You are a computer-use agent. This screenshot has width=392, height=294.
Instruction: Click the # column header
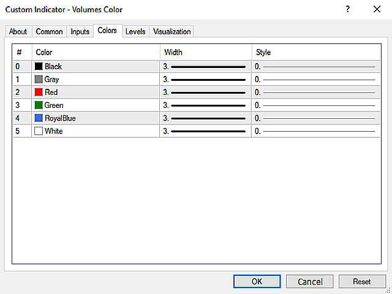pyautogui.click(x=23, y=52)
